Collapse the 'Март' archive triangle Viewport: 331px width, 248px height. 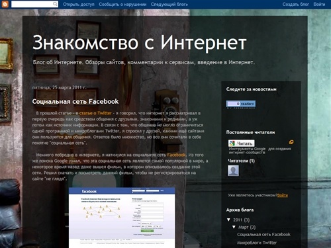(234, 227)
